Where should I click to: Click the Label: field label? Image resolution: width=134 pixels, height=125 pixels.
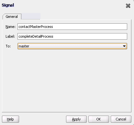pyautogui.click(x=10, y=36)
